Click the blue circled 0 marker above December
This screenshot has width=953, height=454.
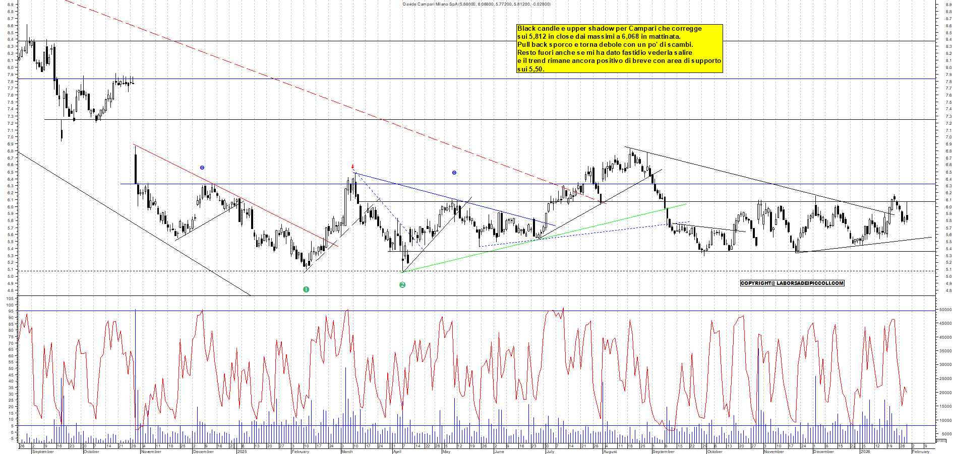click(x=202, y=168)
